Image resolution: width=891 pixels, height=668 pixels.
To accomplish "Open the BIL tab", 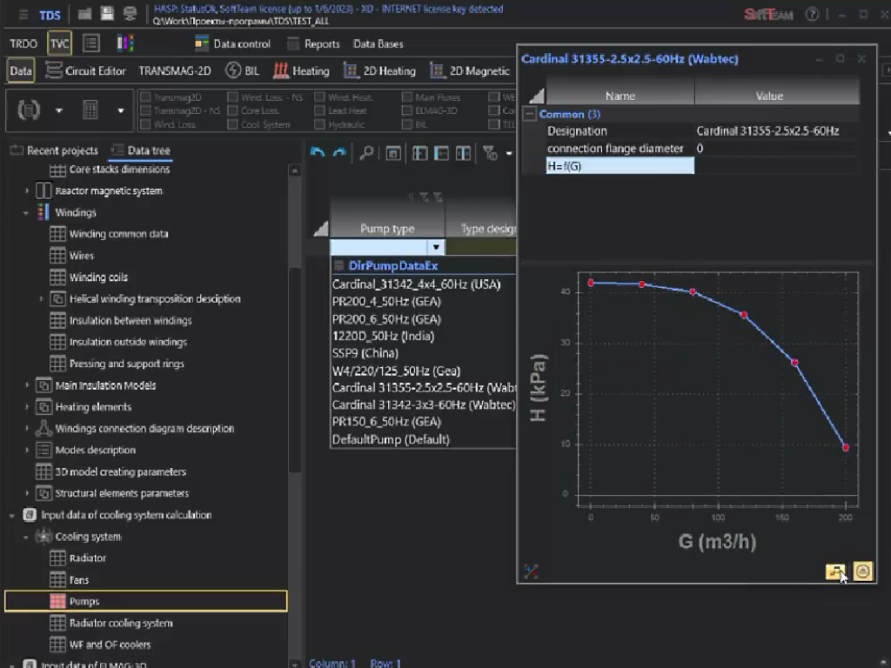I will pyautogui.click(x=243, y=71).
